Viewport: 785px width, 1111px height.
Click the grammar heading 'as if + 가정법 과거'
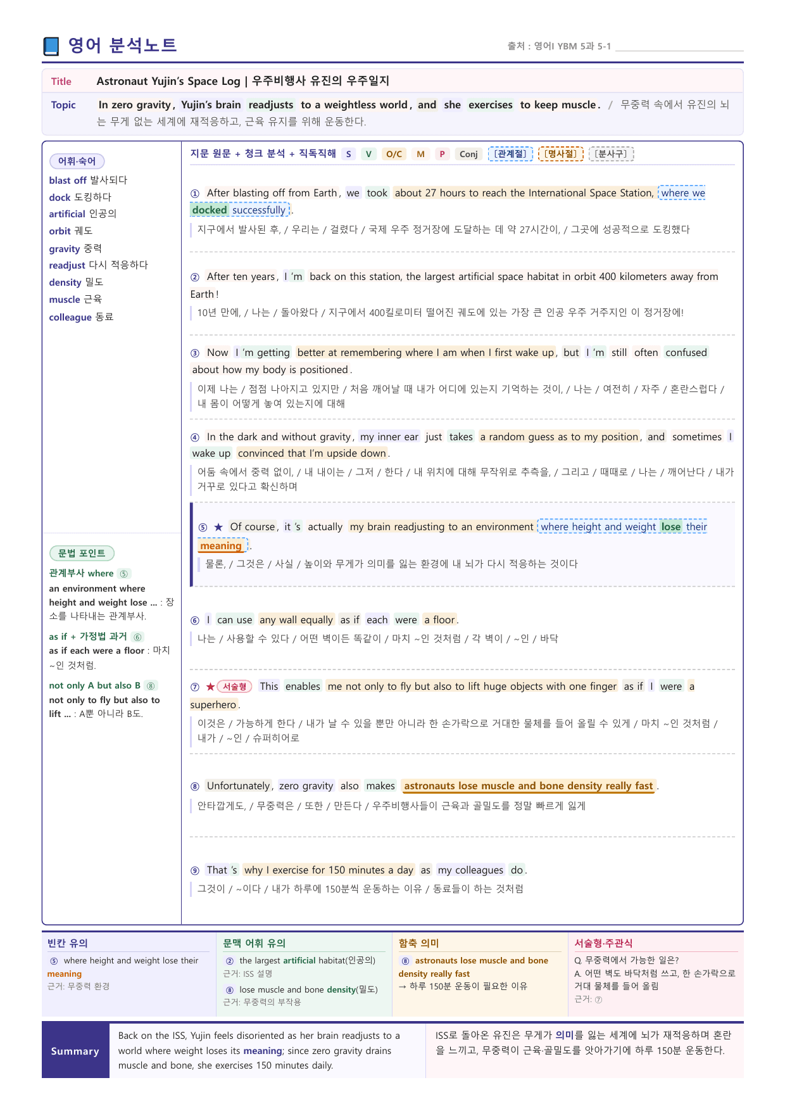tap(88, 637)
